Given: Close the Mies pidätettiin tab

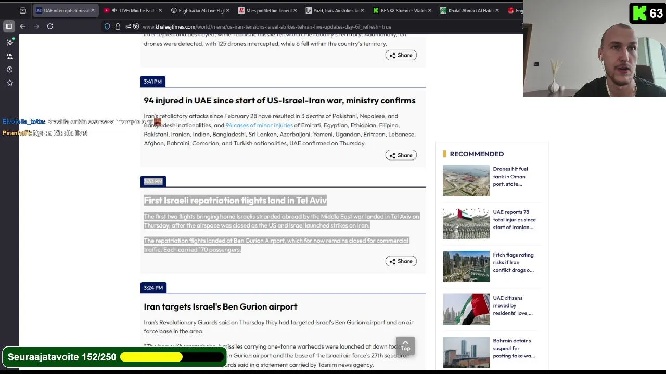Looking at the screenshot, I should pyautogui.click(x=296, y=10).
